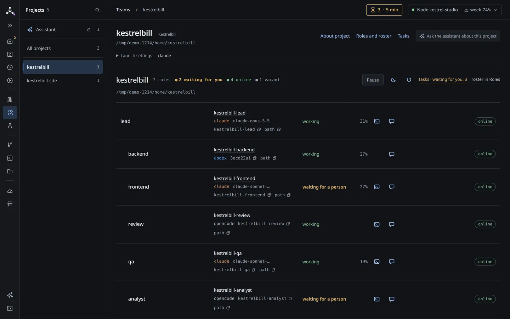The image size is (510, 319).
Task: Open the clock history icon in sidebar
Action: (x=10, y=67)
